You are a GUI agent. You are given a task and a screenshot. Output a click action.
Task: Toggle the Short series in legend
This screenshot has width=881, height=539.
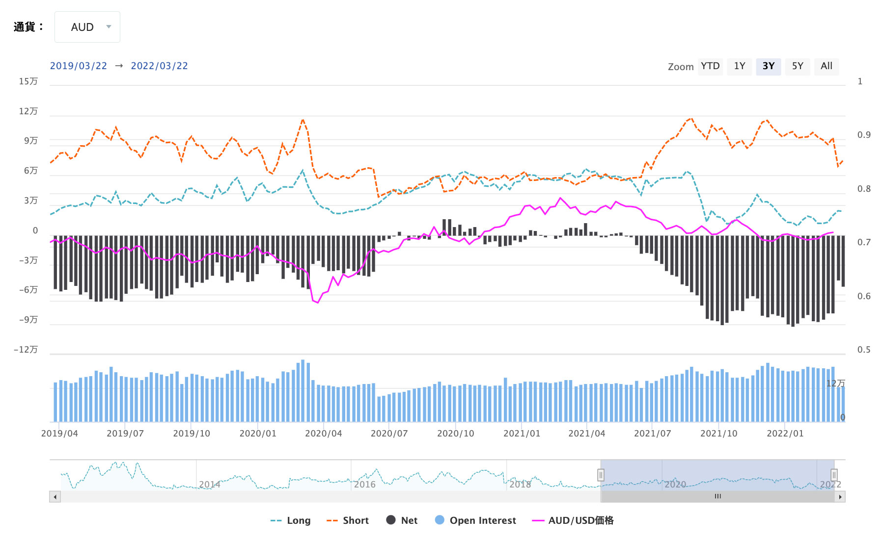tap(348, 520)
